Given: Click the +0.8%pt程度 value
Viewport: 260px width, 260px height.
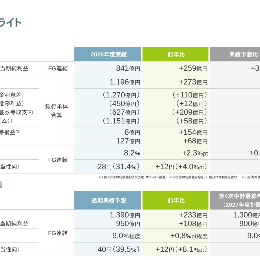Looking at the screenshot, I should (x=189, y=236).
